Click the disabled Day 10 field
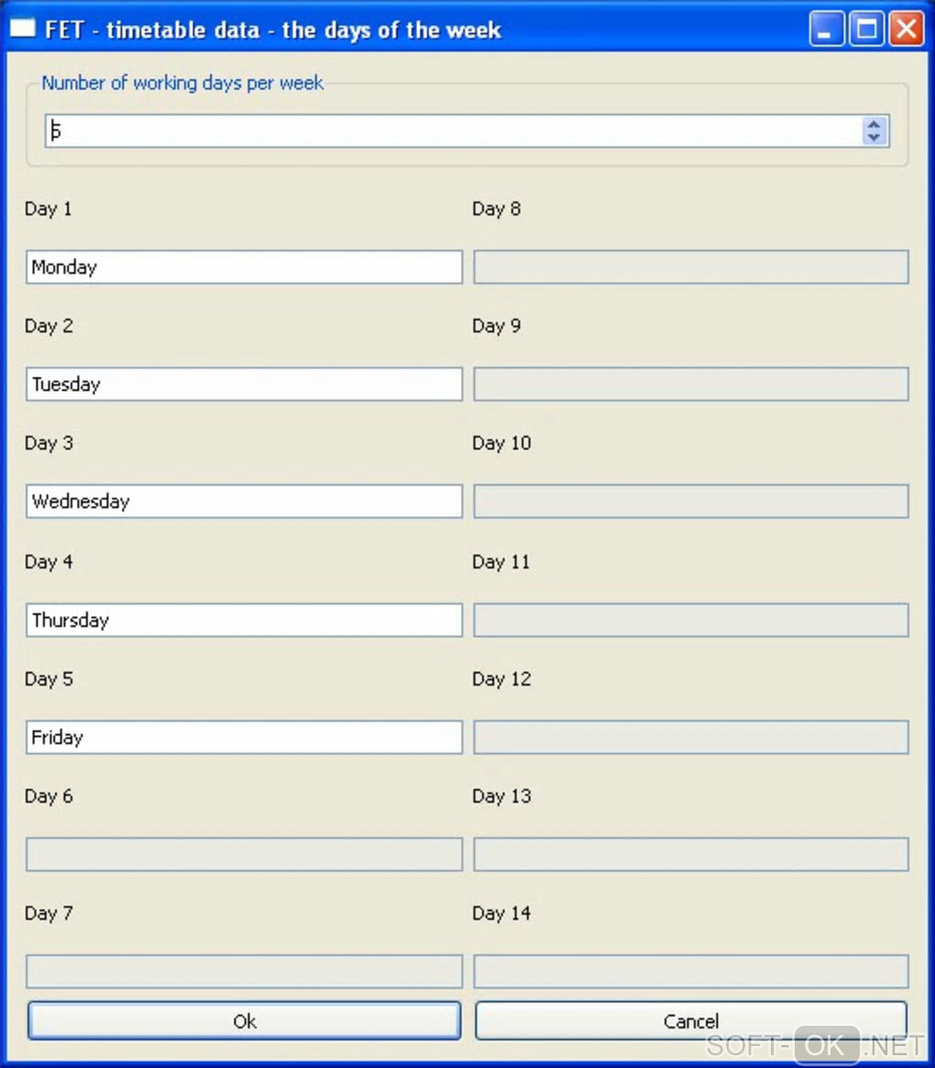This screenshot has width=935, height=1068. click(x=691, y=501)
